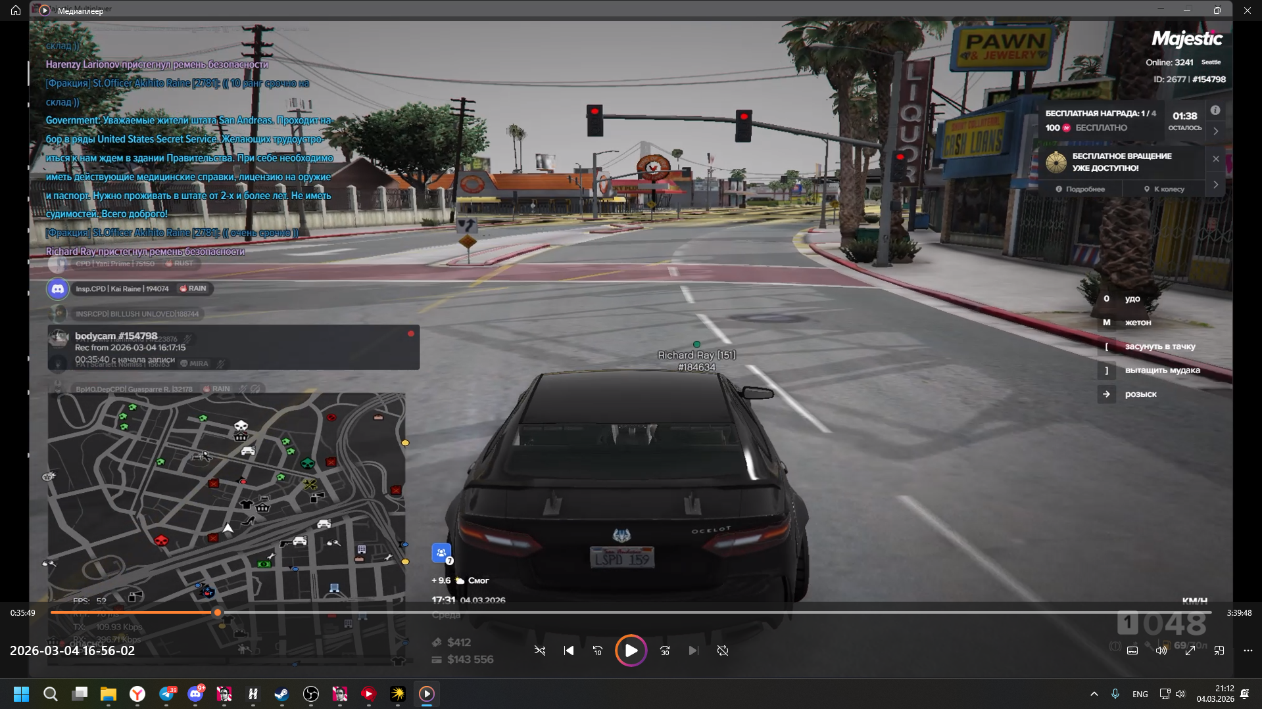Click the video seek bar position knob
The image size is (1262, 709).
218,612
